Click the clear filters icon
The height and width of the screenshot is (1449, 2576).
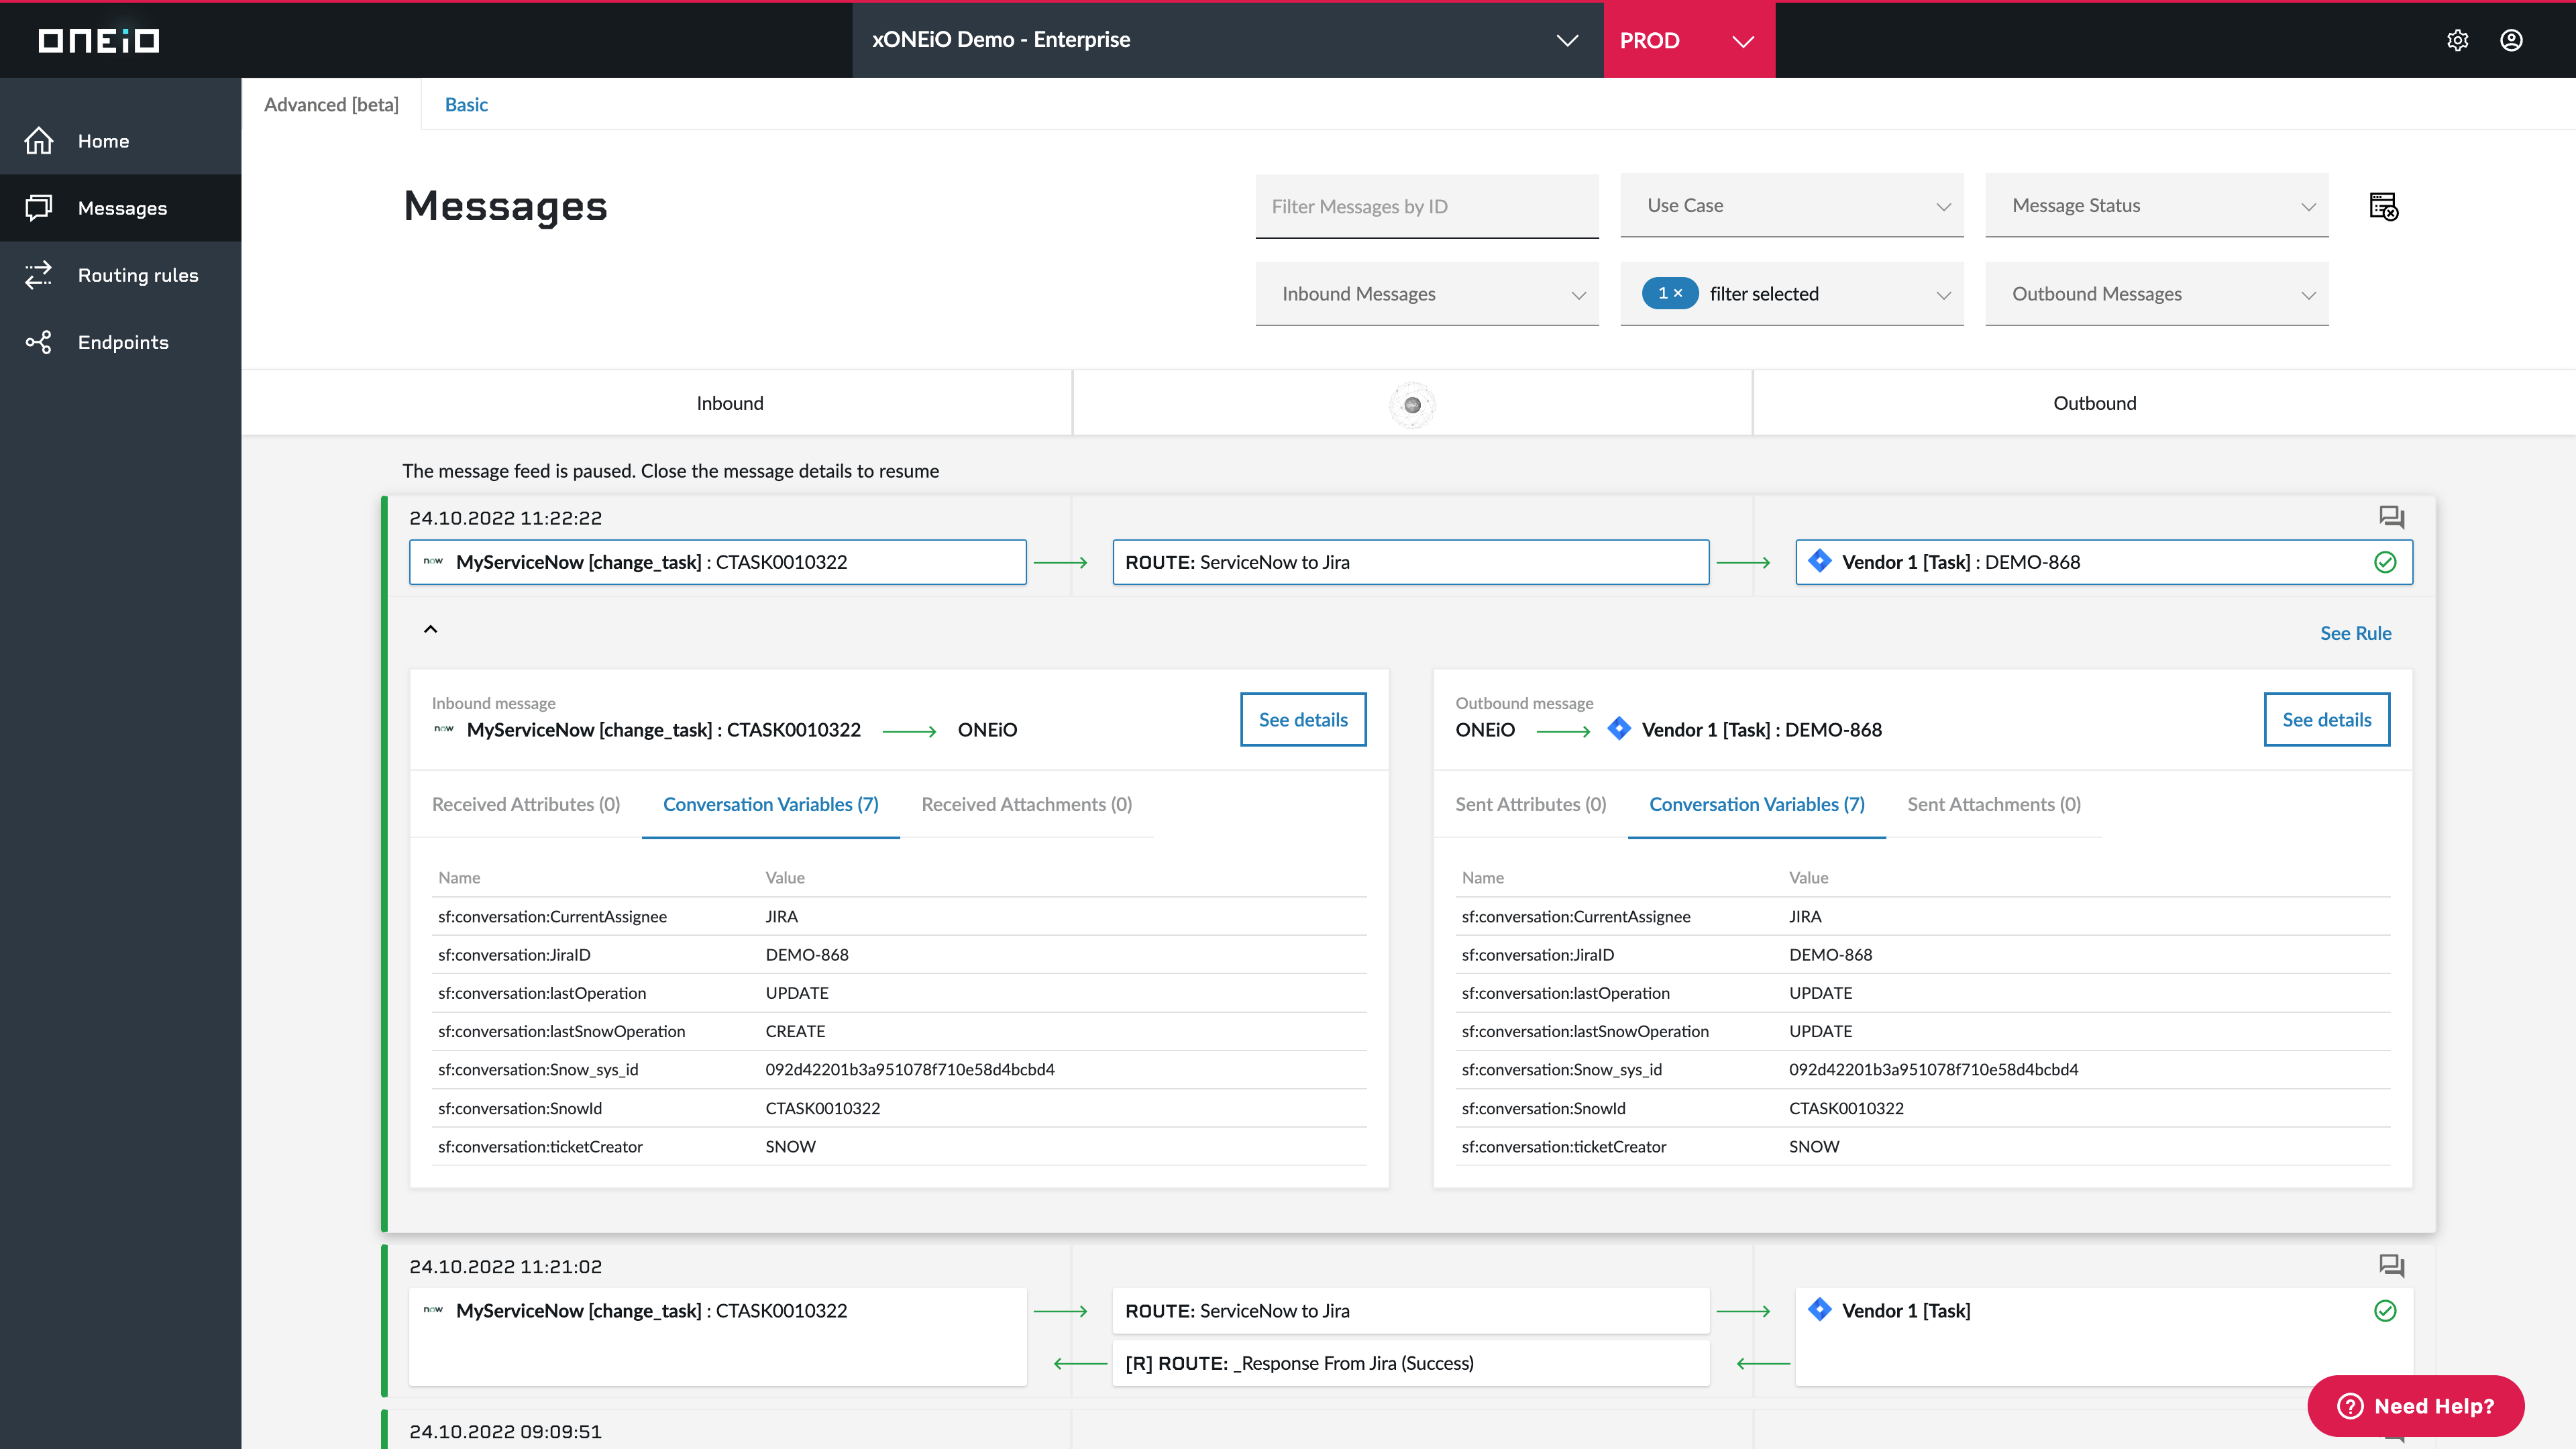(2384, 206)
